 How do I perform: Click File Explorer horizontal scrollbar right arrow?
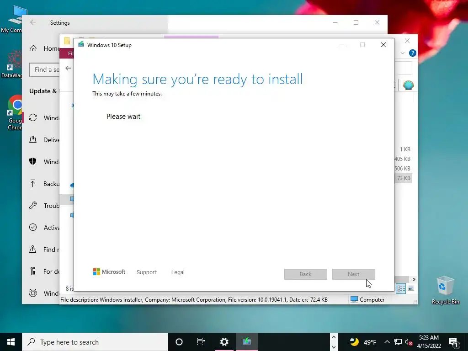click(414, 279)
